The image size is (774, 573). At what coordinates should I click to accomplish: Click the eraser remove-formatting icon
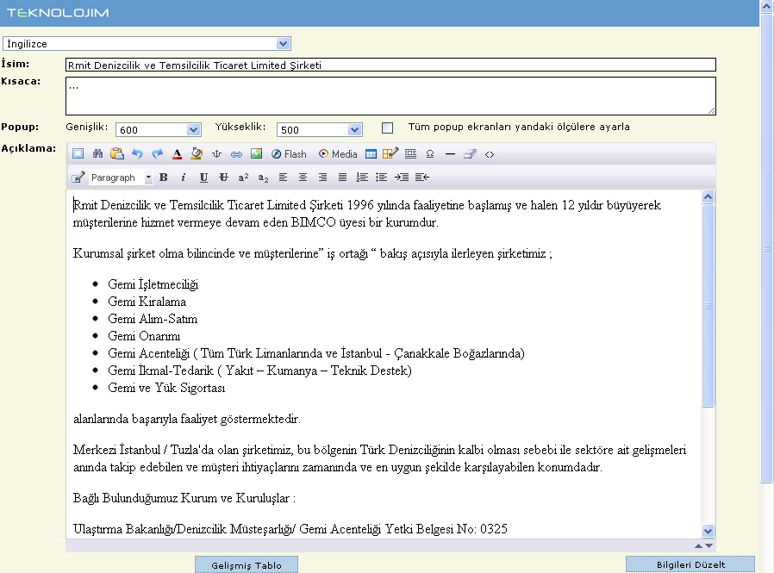coord(470,154)
